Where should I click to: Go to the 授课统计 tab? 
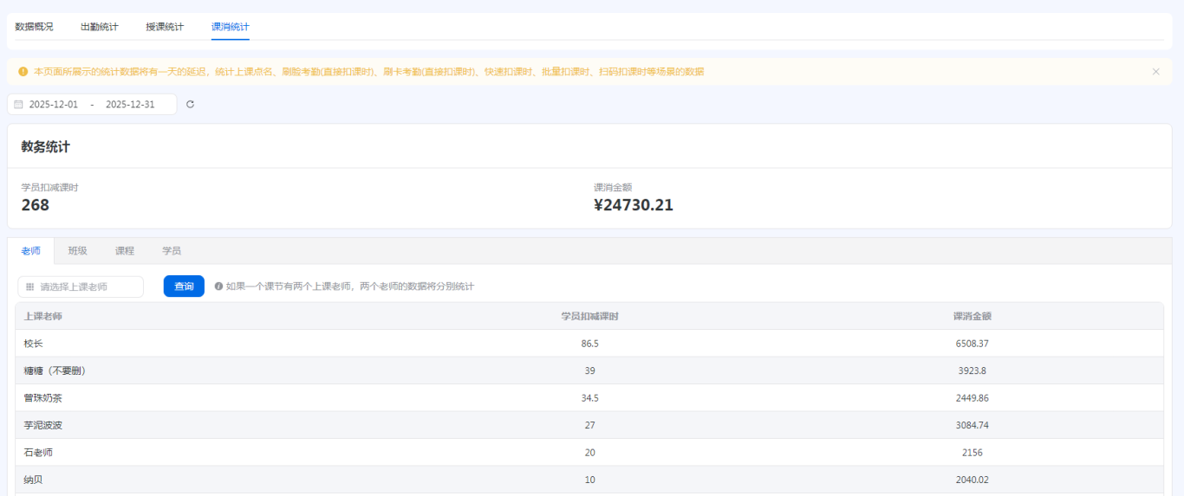point(165,27)
